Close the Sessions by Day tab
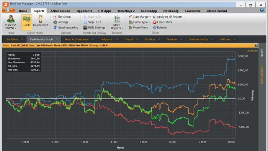 pos(212,39)
